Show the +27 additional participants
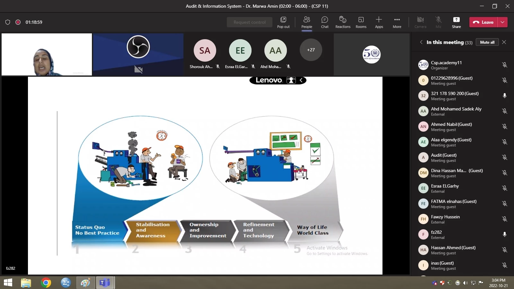 311,50
